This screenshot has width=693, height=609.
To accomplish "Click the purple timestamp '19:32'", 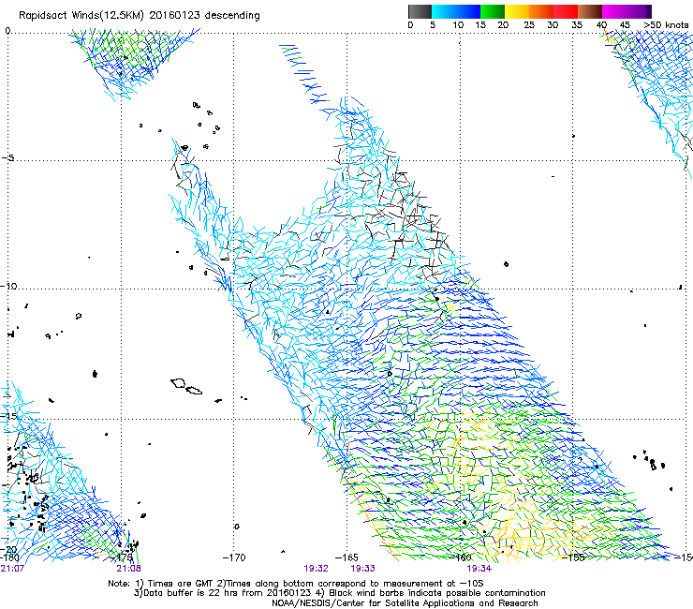I will pyautogui.click(x=316, y=569).
